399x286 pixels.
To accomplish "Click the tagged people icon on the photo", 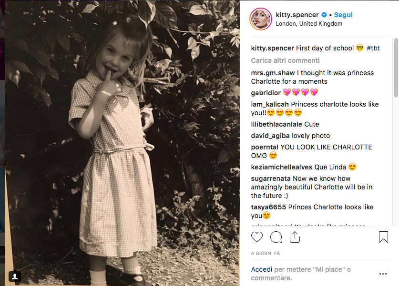I will coord(15,276).
